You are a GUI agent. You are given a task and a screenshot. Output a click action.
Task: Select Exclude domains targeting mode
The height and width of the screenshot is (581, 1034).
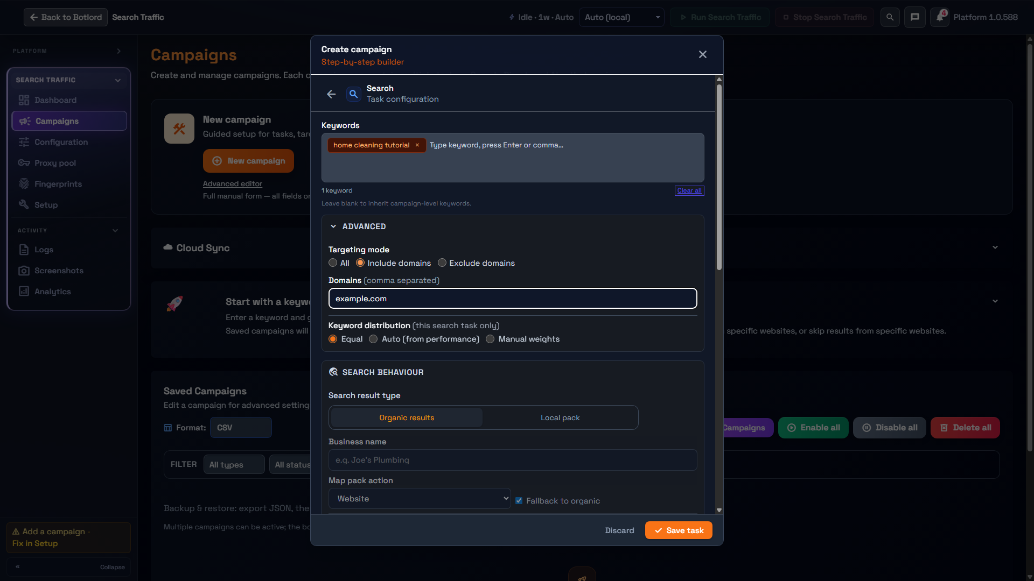442,263
